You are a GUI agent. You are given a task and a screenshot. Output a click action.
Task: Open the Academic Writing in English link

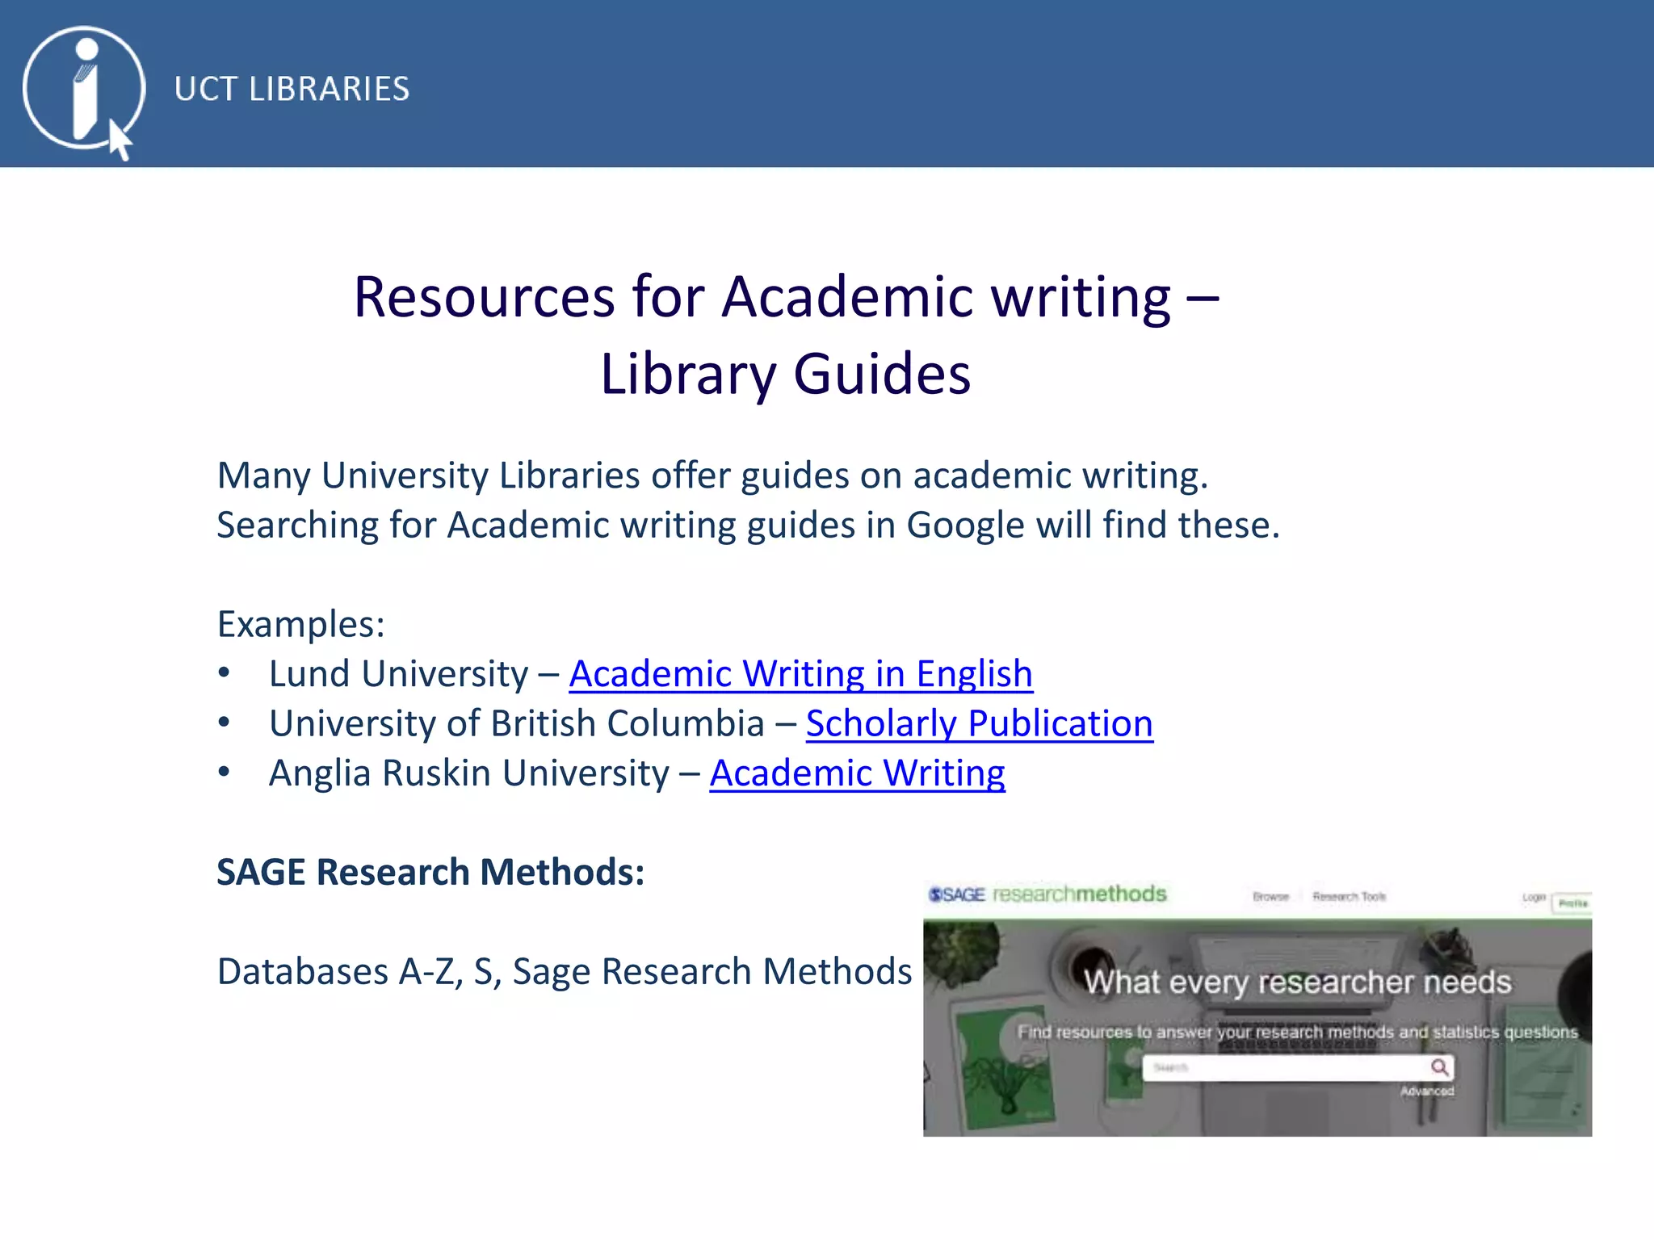tap(800, 673)
